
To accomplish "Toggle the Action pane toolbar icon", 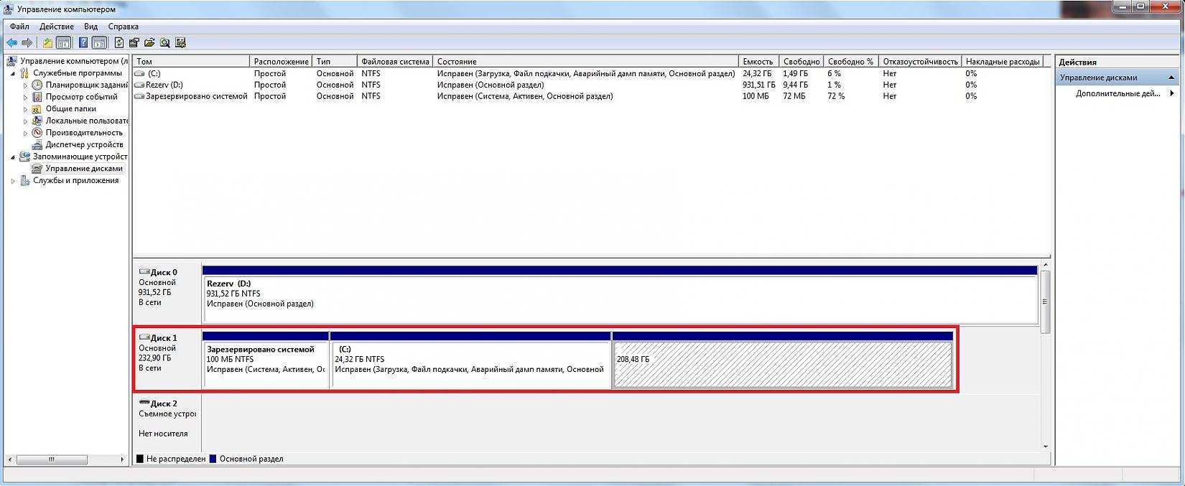I will pos(99,43).
